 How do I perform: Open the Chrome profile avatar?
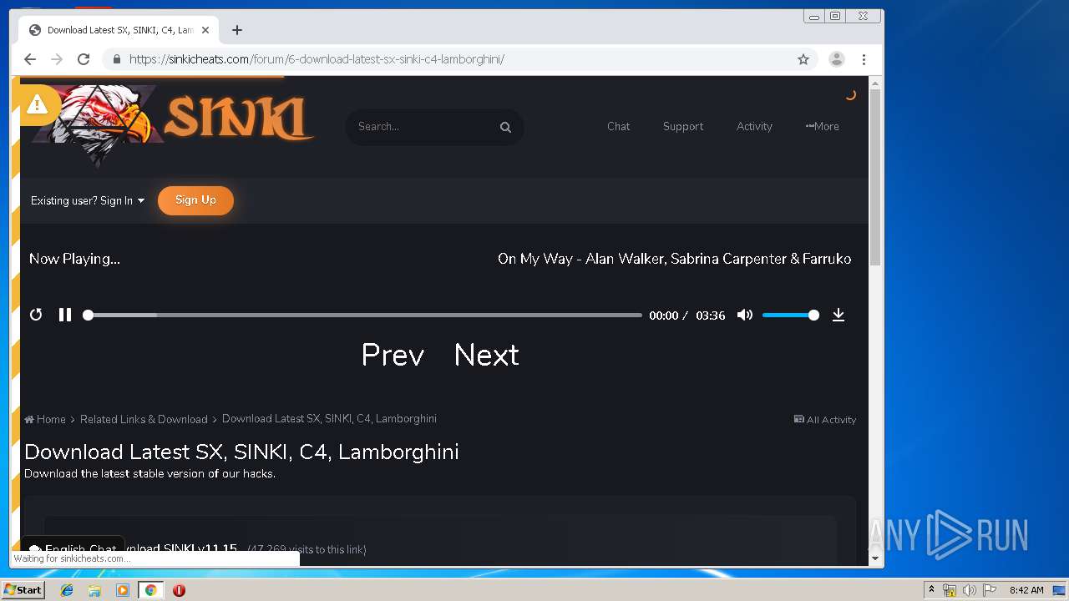(836, 59)
